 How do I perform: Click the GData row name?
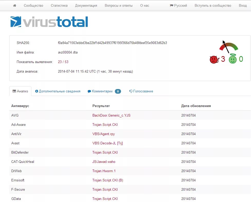pos(16,199)
